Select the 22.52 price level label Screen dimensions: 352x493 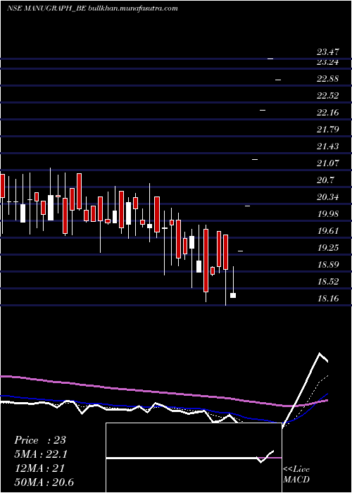pos(327,96)
